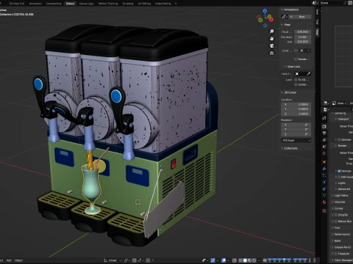The height and width of the screenshot is (264, 353).
Task: Open the Tool tab in Properties editor
Action: [x=324, y=118]
